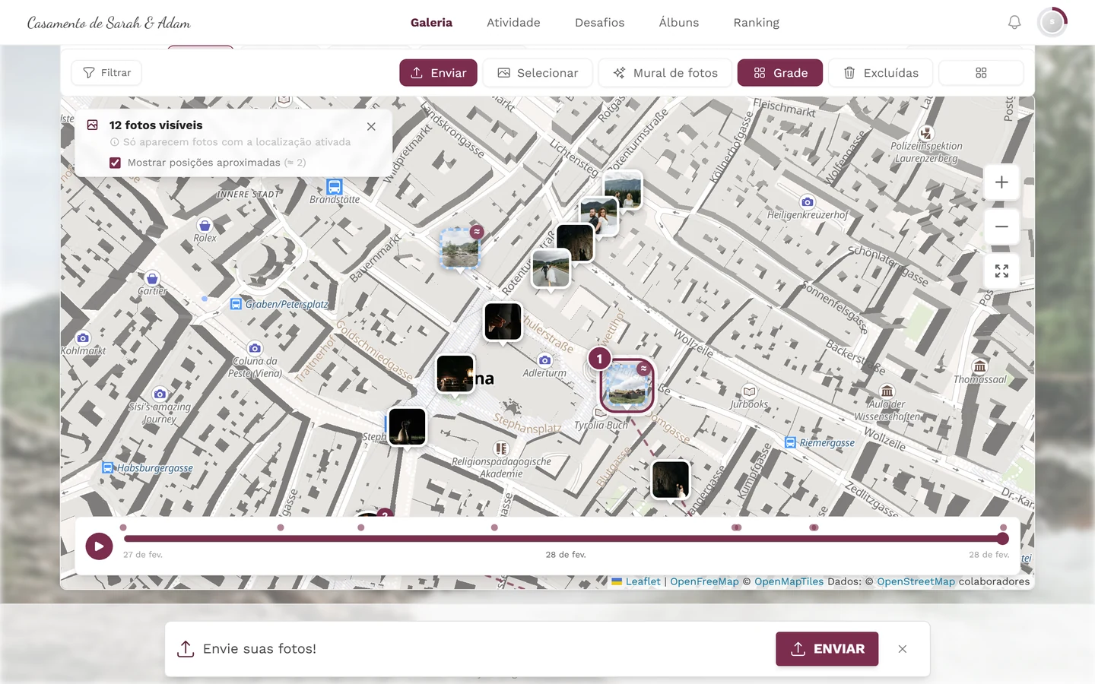The height and width of the screenshot is (684, 1095).
Task: Open the Excluídas photos
Action: pos(881,73)
